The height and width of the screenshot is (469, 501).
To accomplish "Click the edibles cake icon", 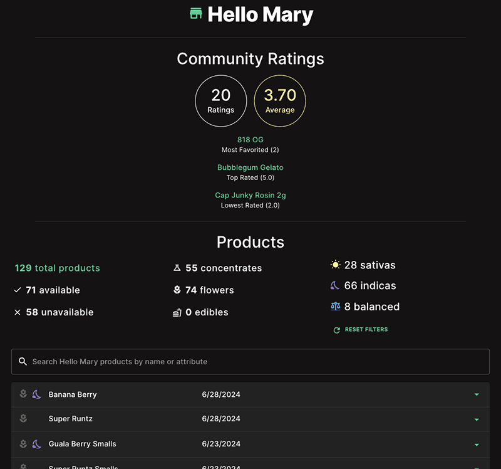I will [177, 312].
